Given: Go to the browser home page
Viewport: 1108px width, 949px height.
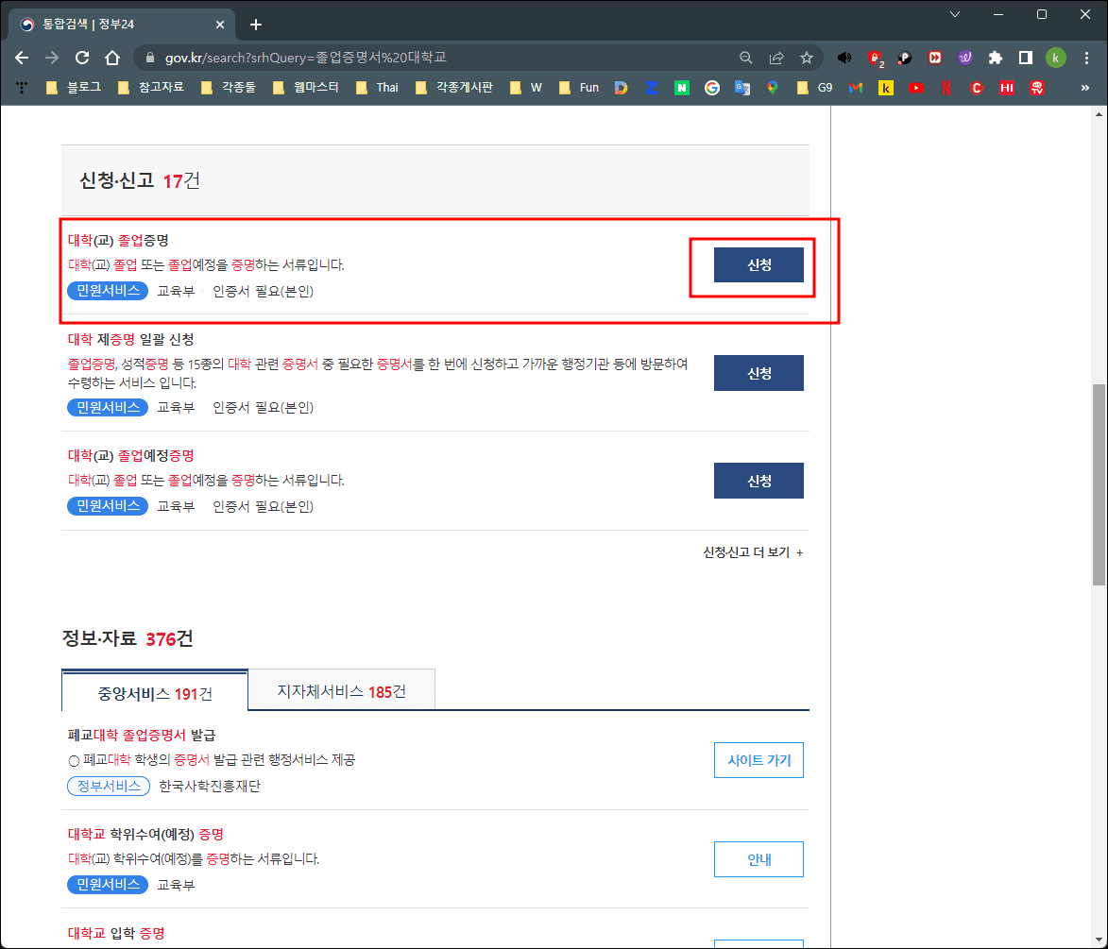Looking at the screenshot, I should [x=111, y=57].
